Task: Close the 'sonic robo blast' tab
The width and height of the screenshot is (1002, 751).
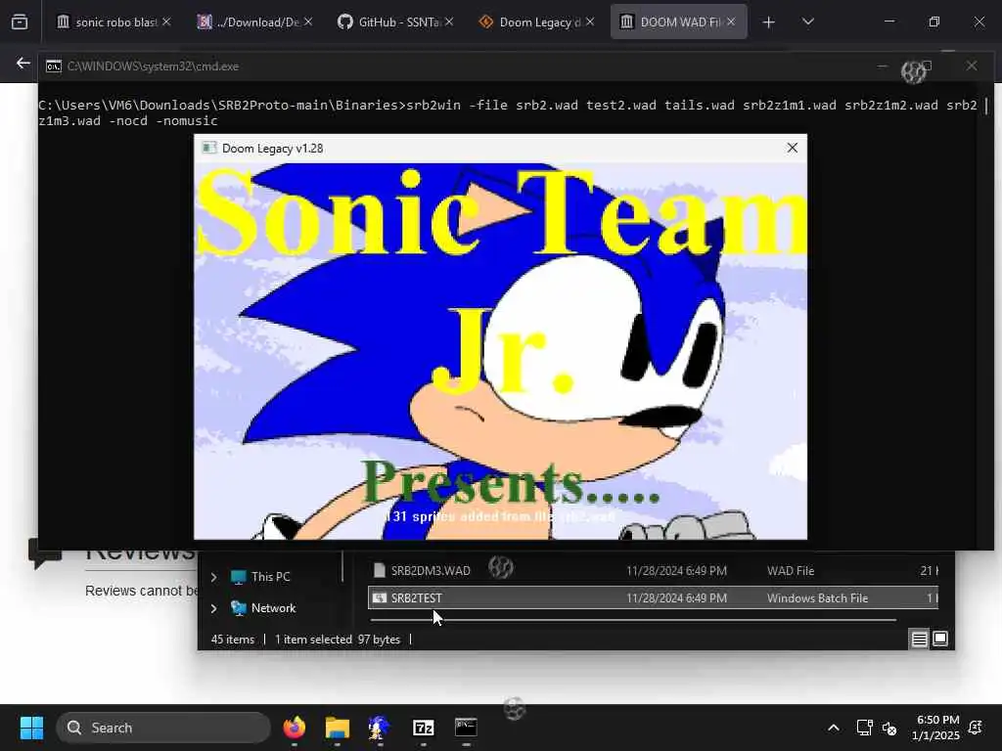Action: pos(166,22)
